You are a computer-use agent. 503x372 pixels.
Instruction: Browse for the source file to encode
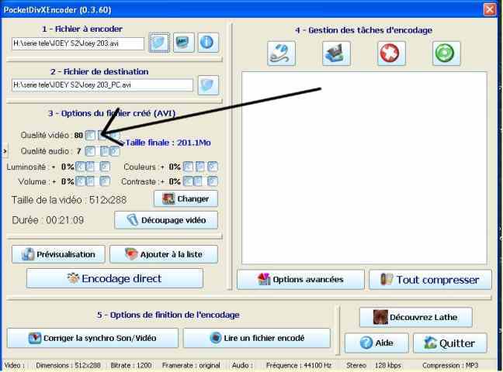(159, 43)
